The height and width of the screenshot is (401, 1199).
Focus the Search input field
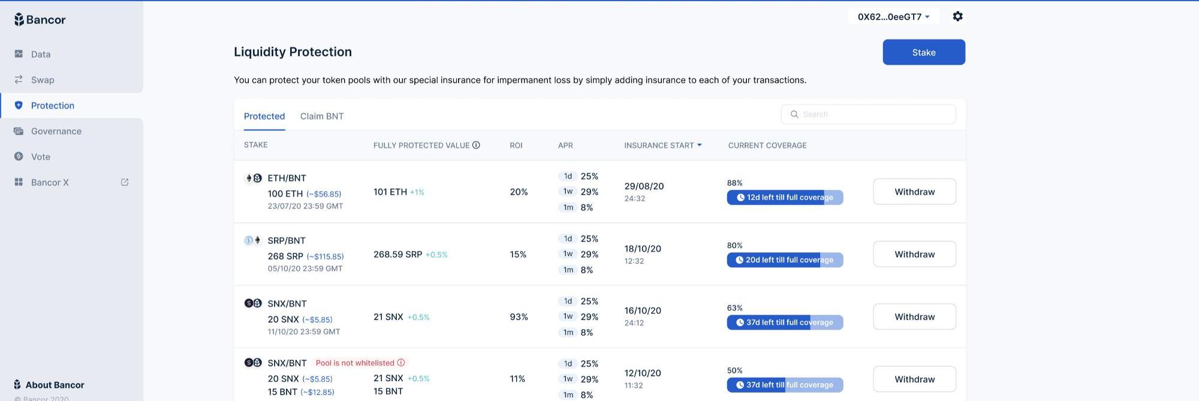[x=868, y=114]
